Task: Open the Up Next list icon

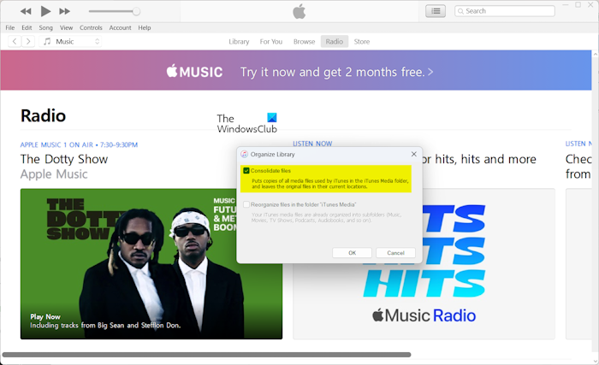Action: click(x=436, y=11)
